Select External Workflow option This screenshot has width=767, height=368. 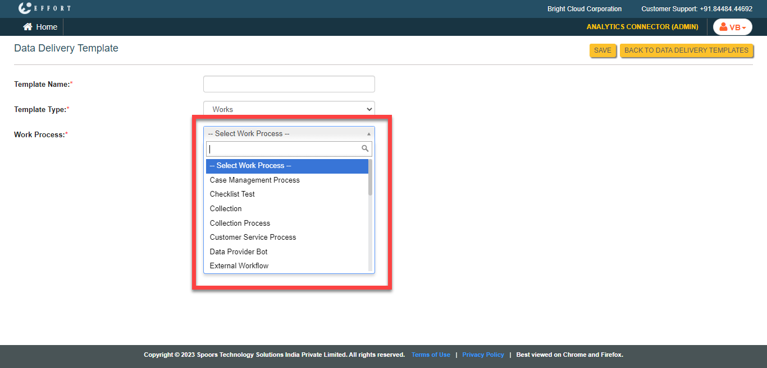[239, 266]
